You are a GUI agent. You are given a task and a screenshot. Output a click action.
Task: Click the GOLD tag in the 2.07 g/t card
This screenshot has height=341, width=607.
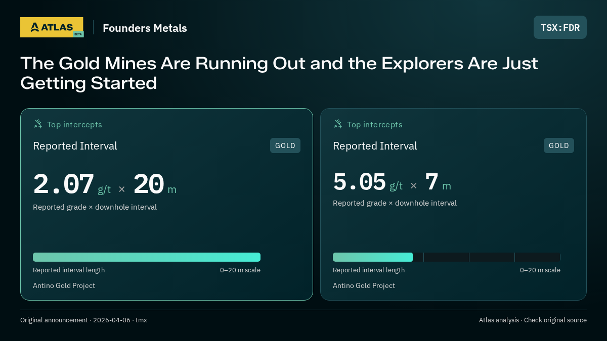285,145
